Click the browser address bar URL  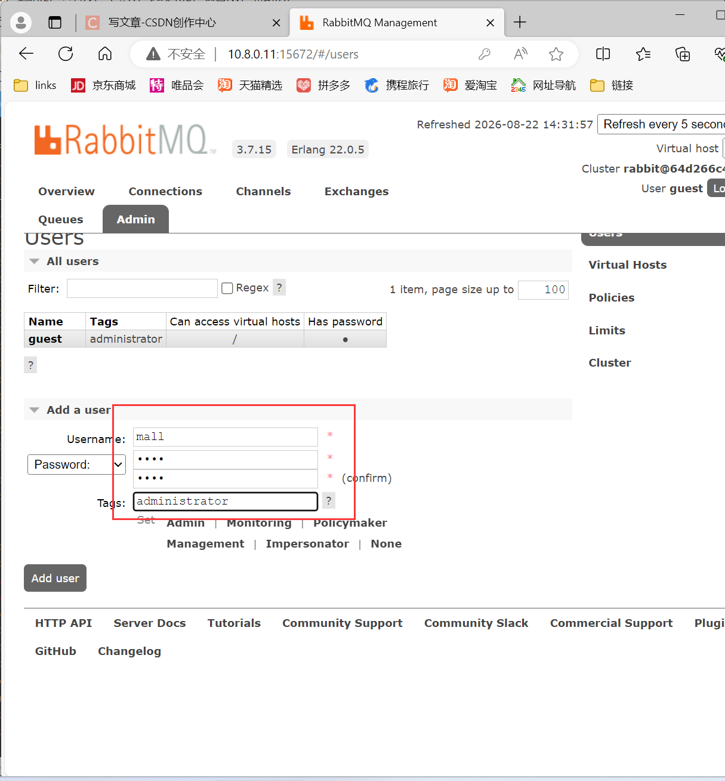click(x=293, y=54)
